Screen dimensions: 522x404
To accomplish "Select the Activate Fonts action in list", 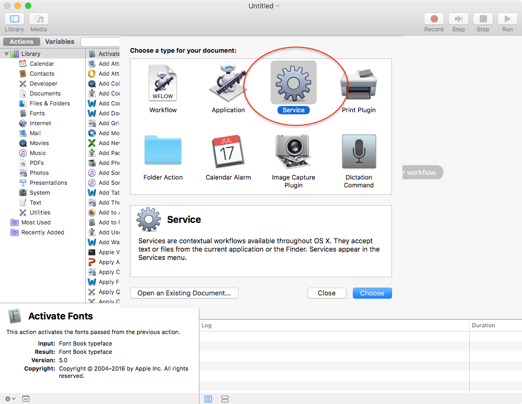I will pyautogui.click(x=103, y=54).
